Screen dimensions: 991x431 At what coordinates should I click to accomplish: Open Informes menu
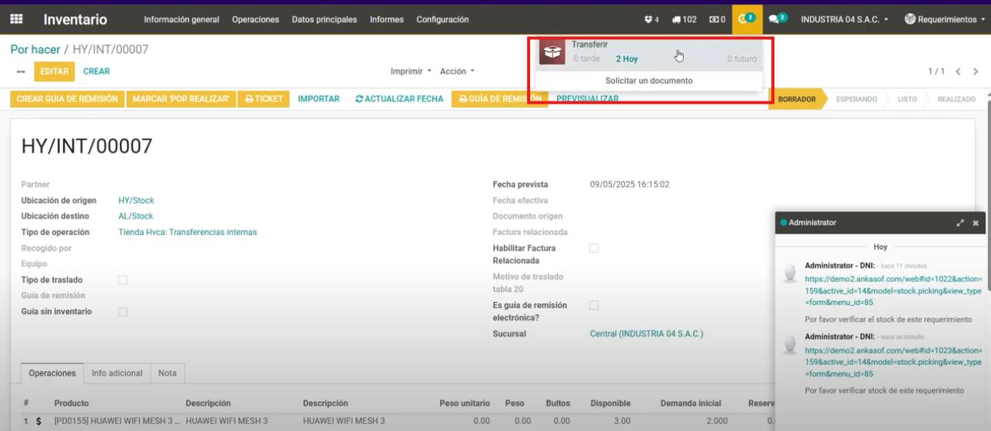point(386,19)
